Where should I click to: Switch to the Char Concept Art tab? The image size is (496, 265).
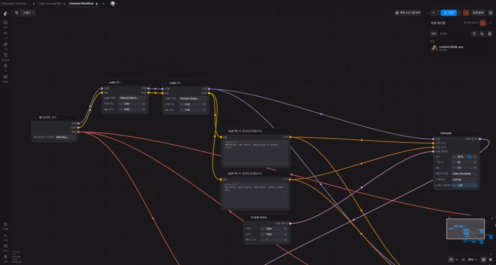click(x=50, y=3)
